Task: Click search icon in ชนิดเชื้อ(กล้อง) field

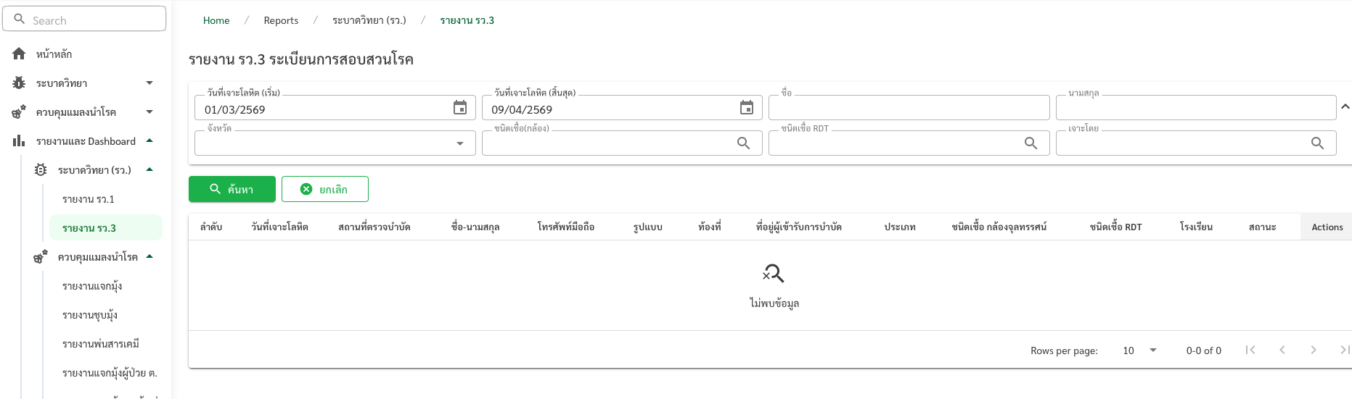Action: click(743, 143)
